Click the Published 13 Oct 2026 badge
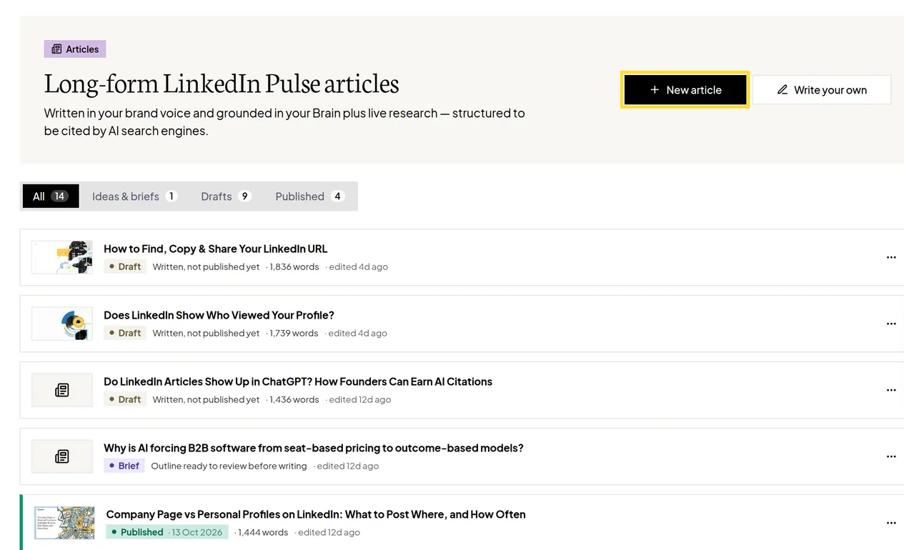 coord(167,532)
